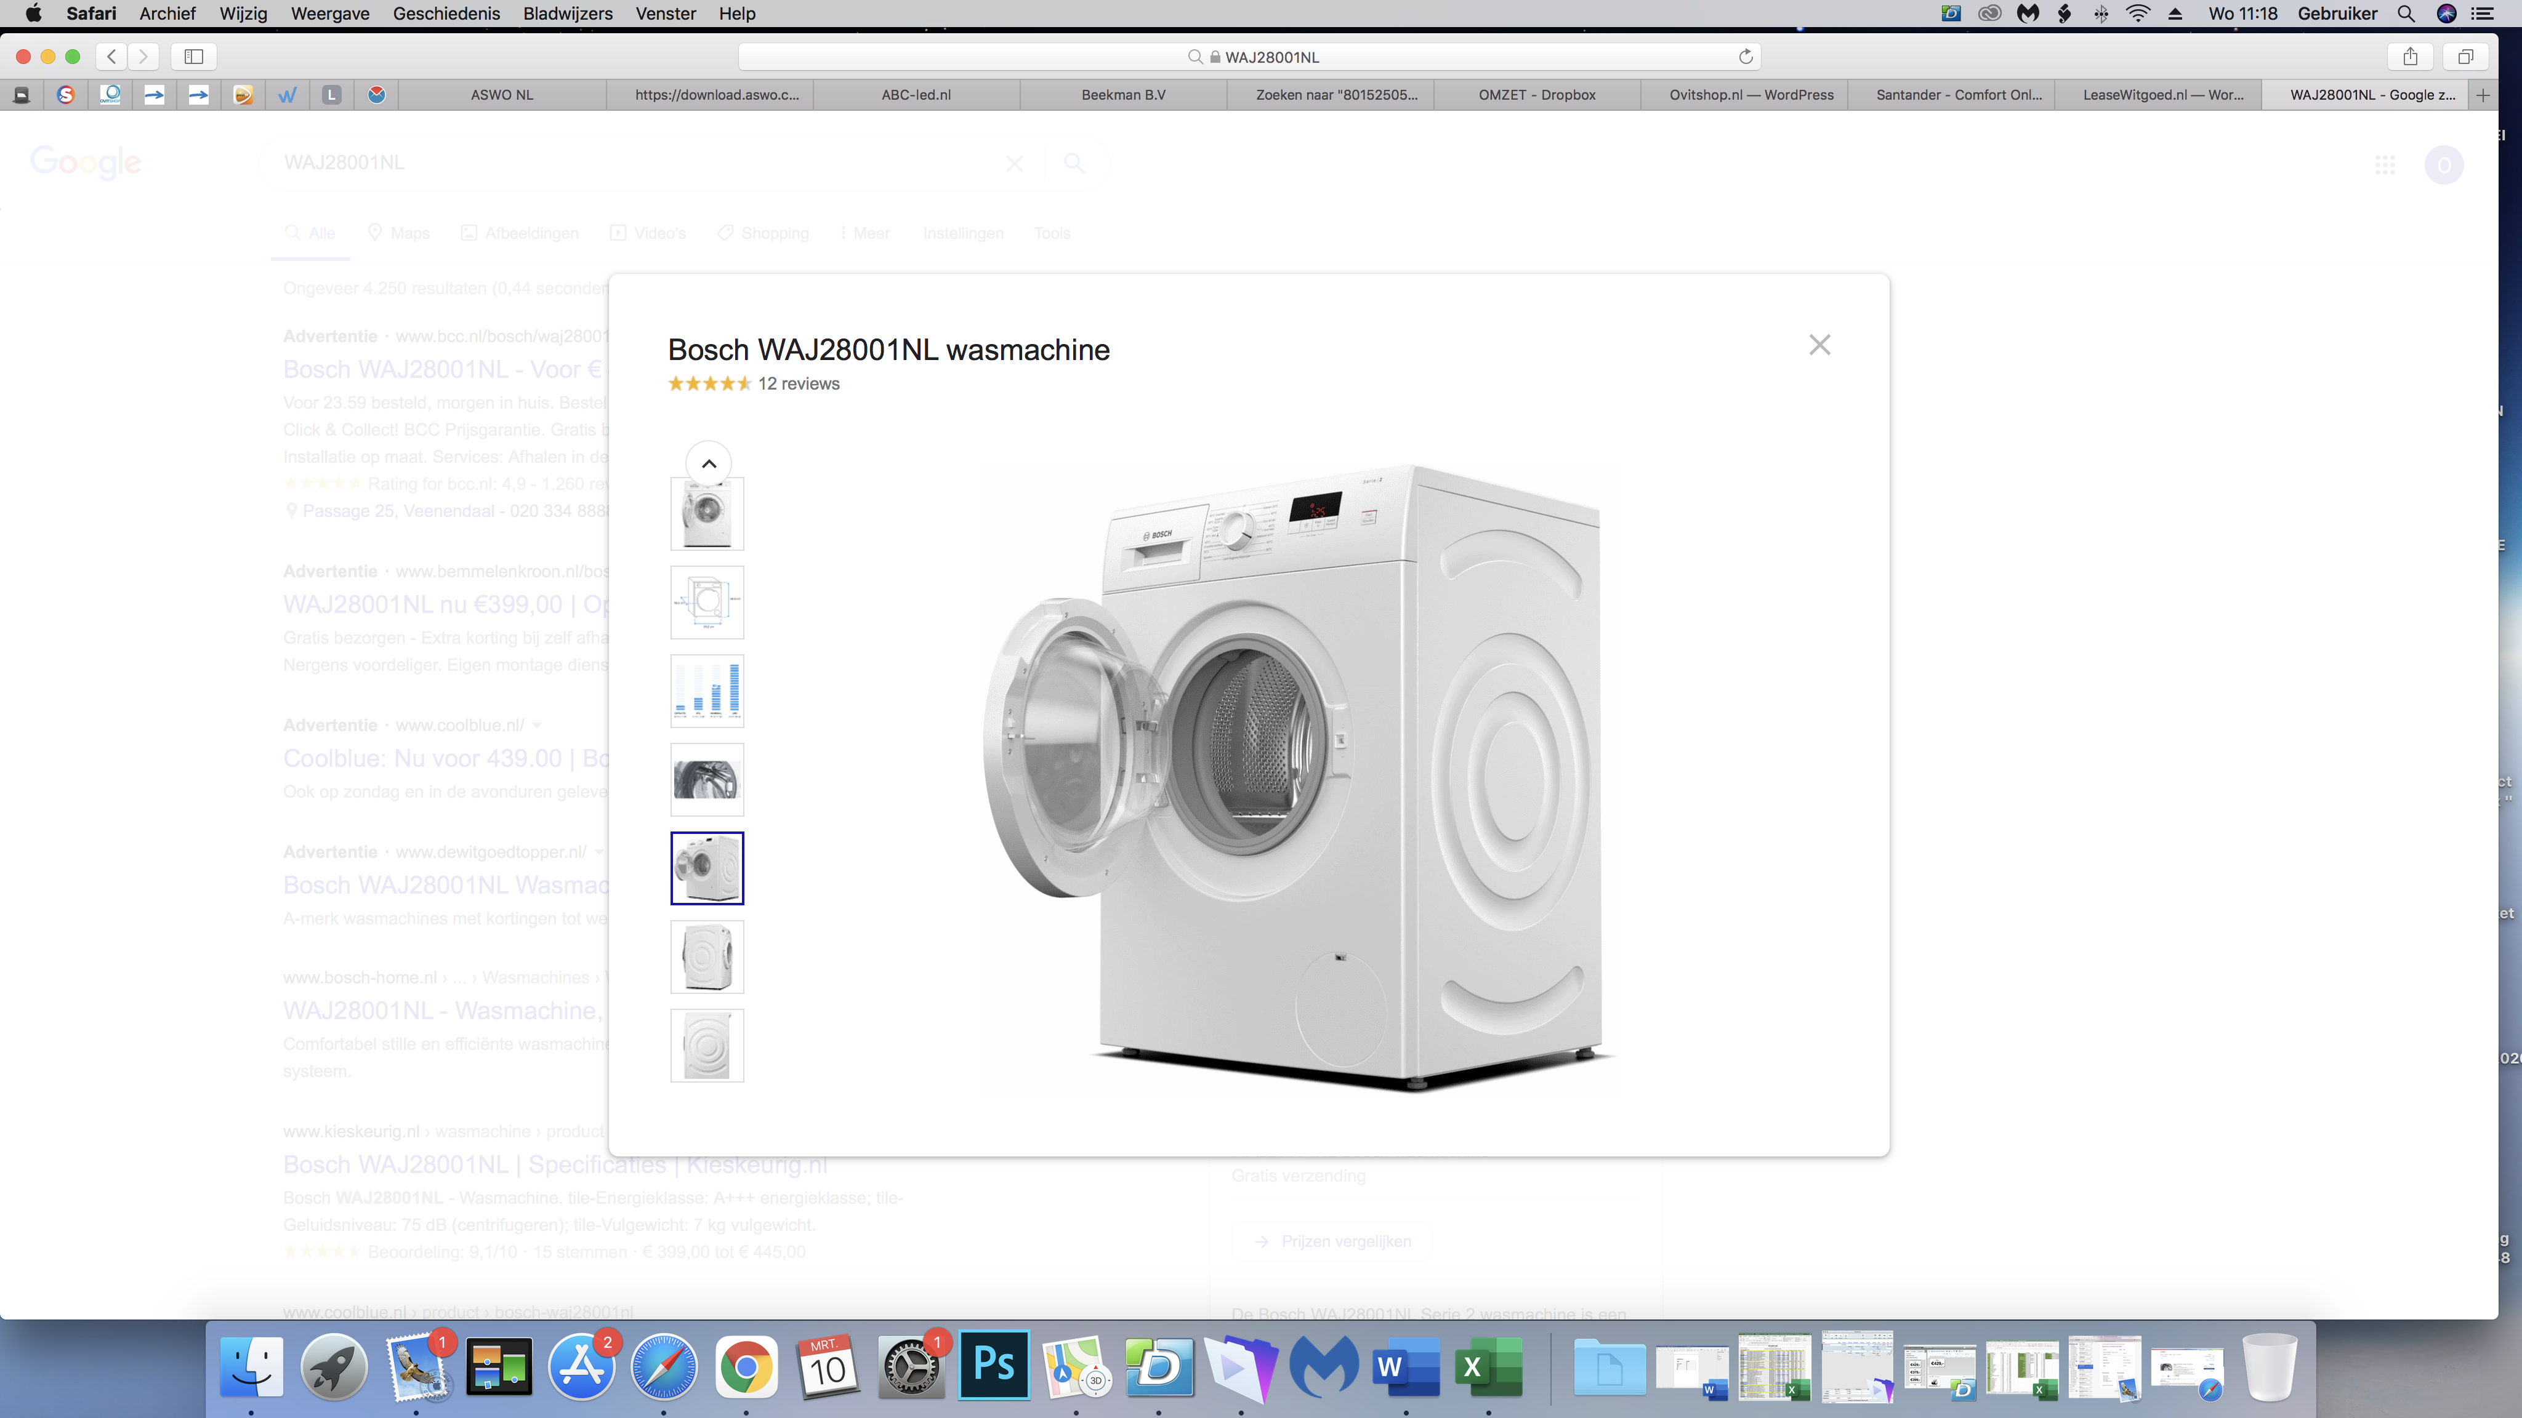
Task: Open Microsoft Word from the Dock
Action: tap(1406, 1366)
